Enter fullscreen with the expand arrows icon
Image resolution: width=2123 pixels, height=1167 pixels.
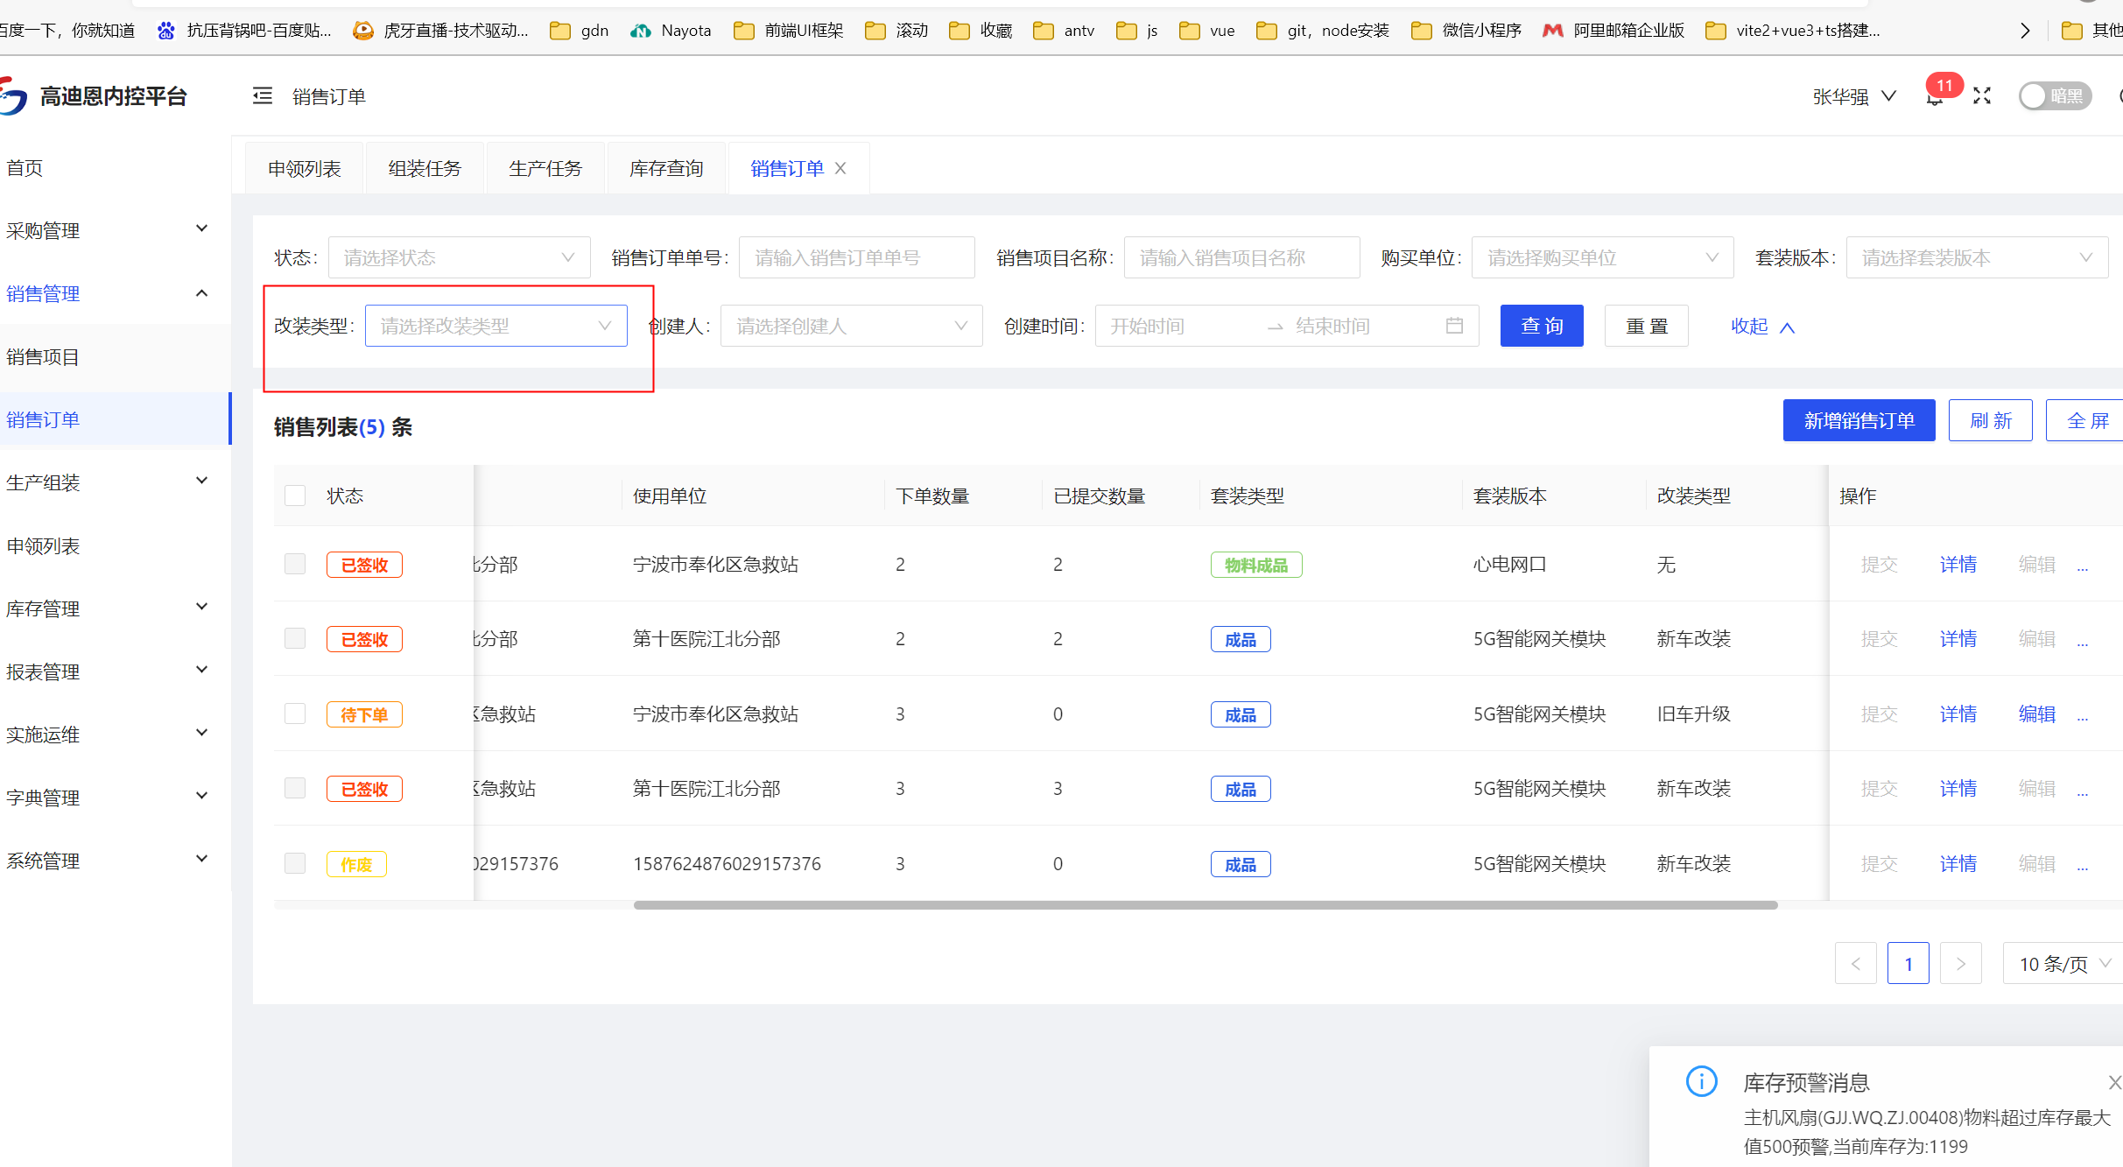[x=1982, y=96]
